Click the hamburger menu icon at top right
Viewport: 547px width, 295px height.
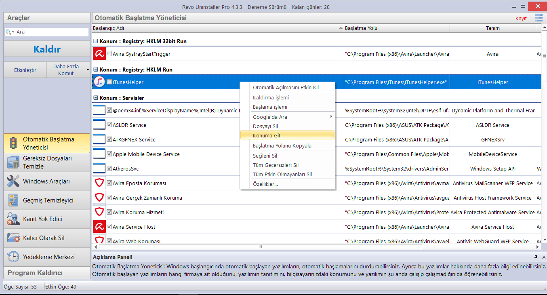click(x=539, y=18)
